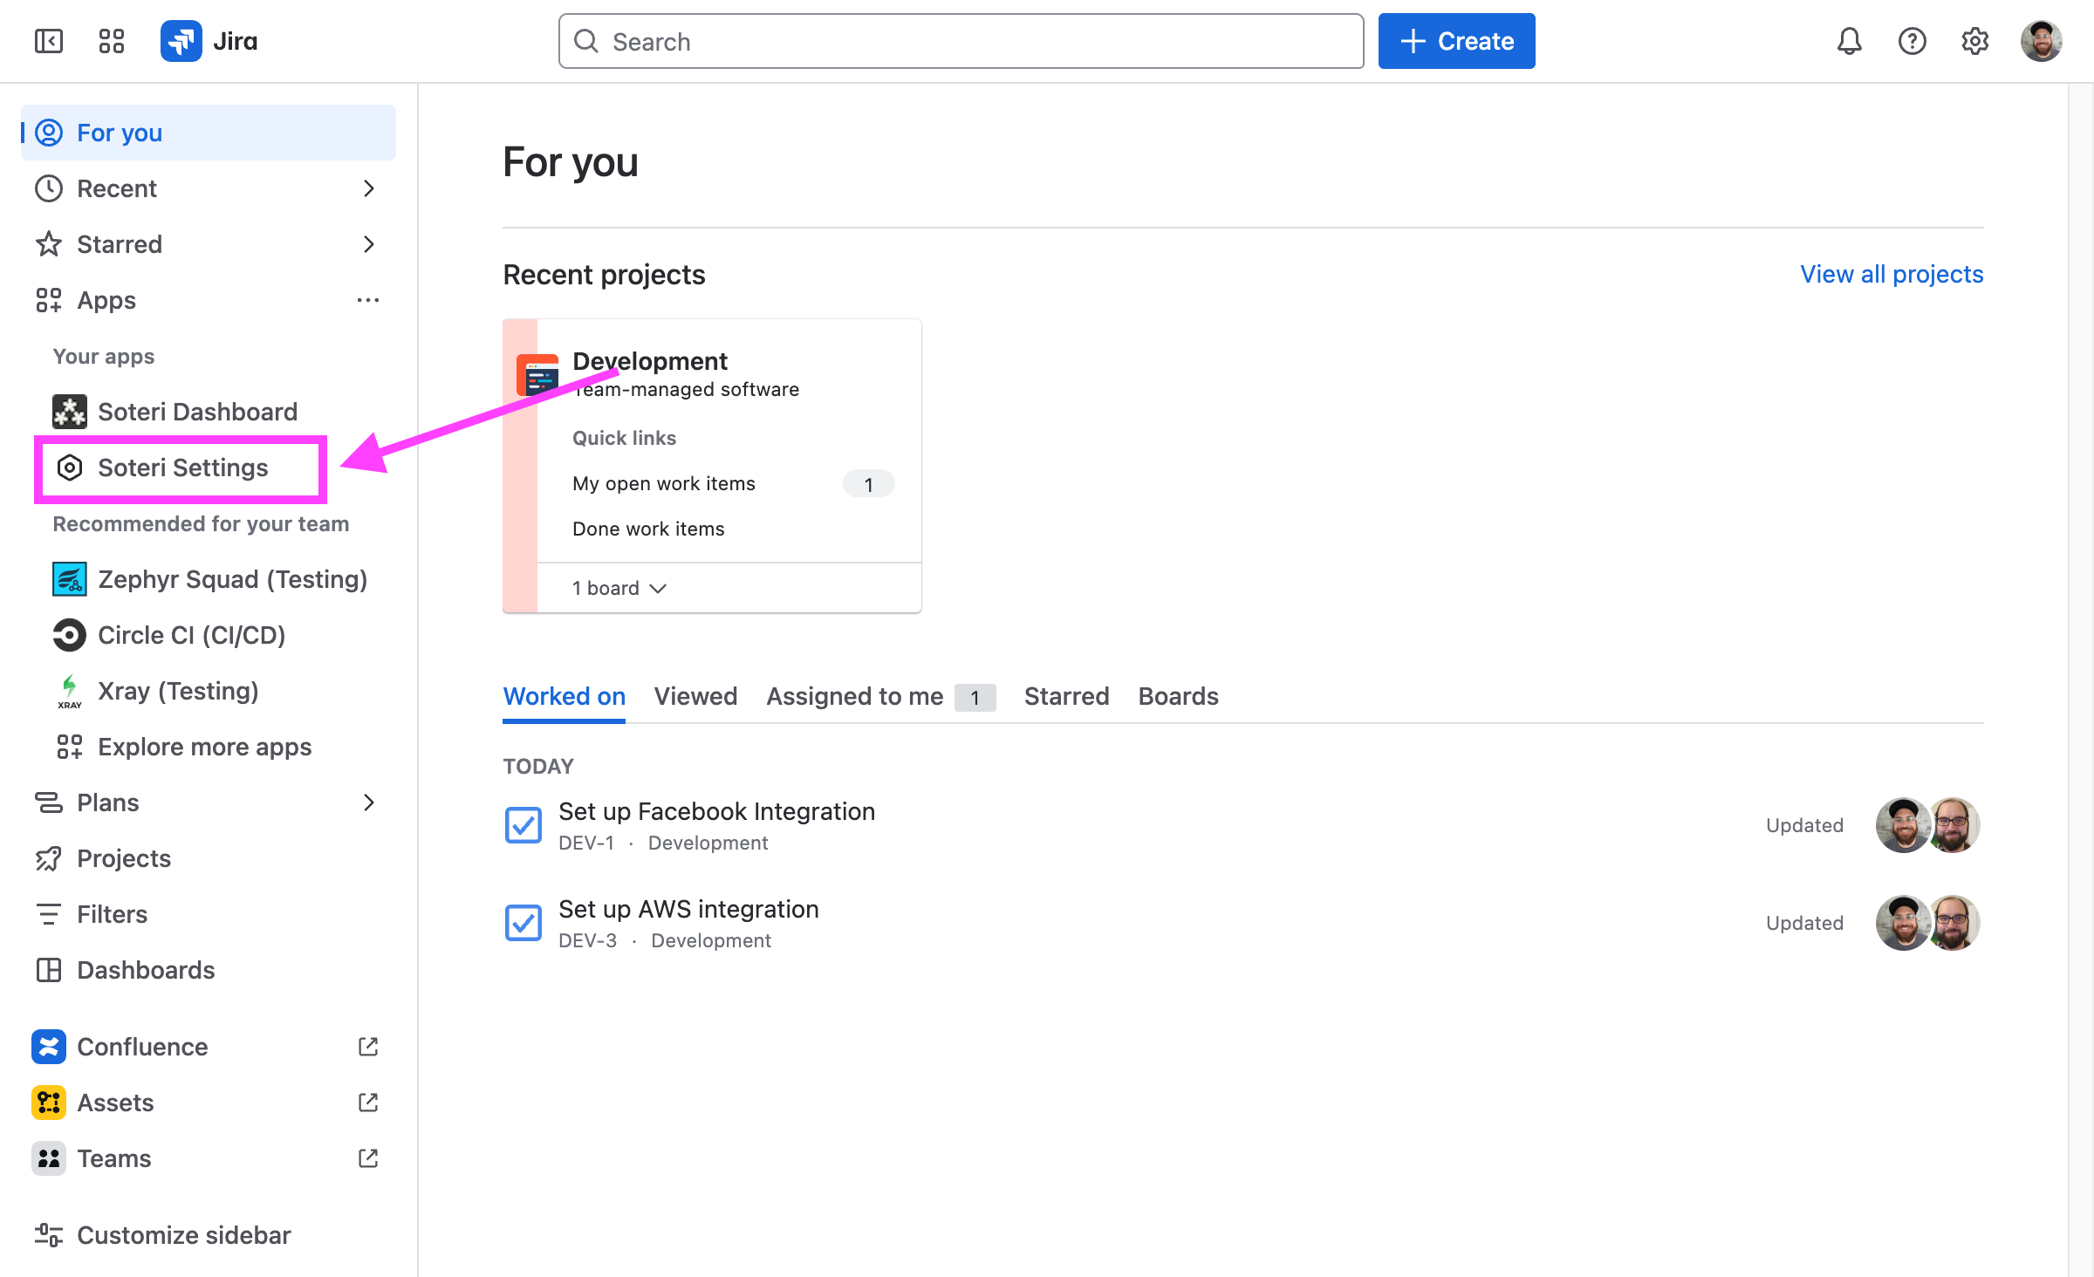2094x1277 pixels.
Task: Click the checkbox icon for Set up AWS integration
Action: click(x=523, y=923)
